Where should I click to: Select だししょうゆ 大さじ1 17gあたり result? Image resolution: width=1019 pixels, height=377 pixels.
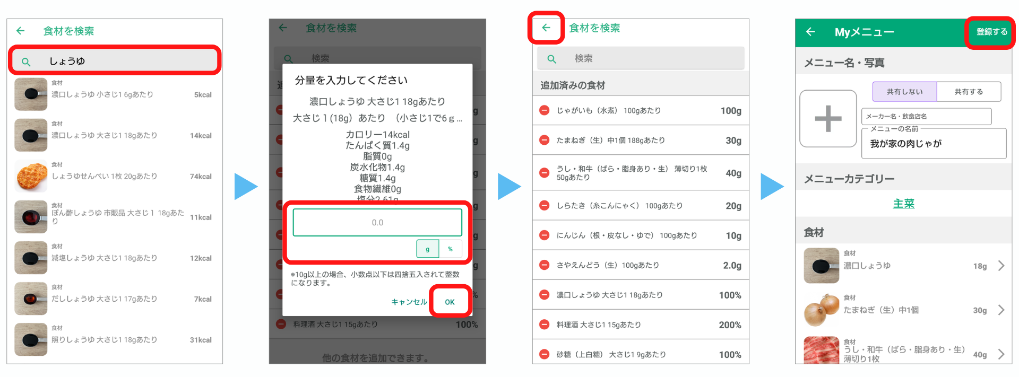(115, 299)
